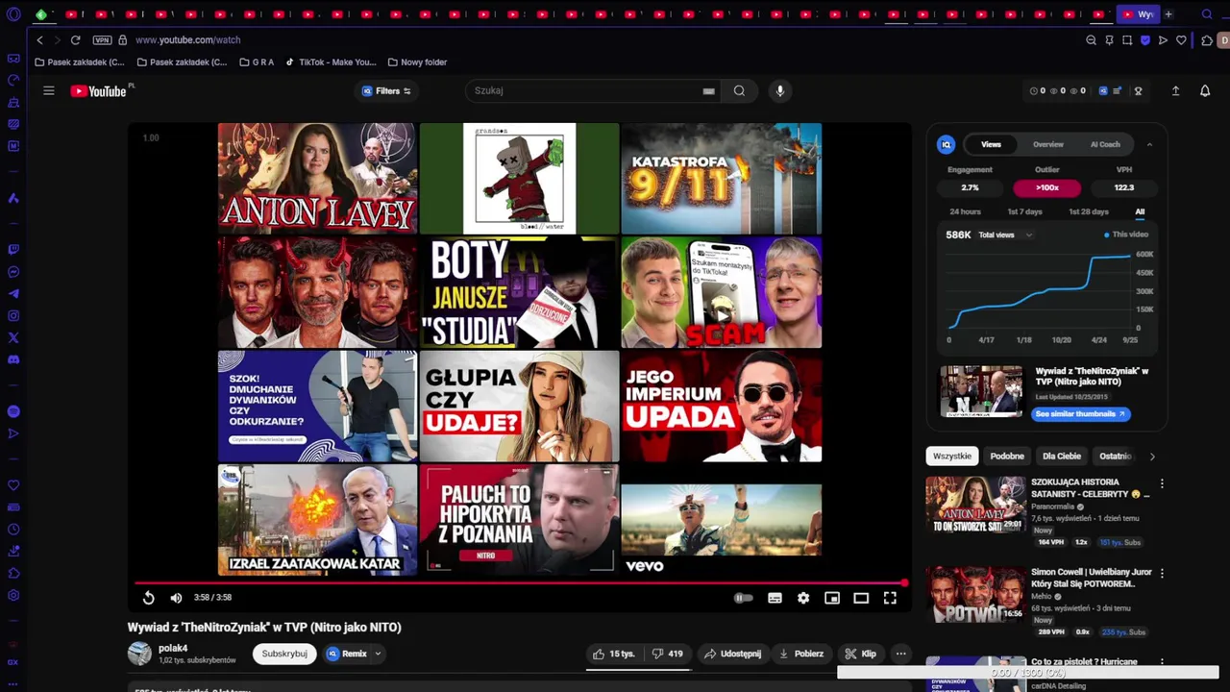
Task: Select the 1st 28 days range
Action: point(1089,211)
